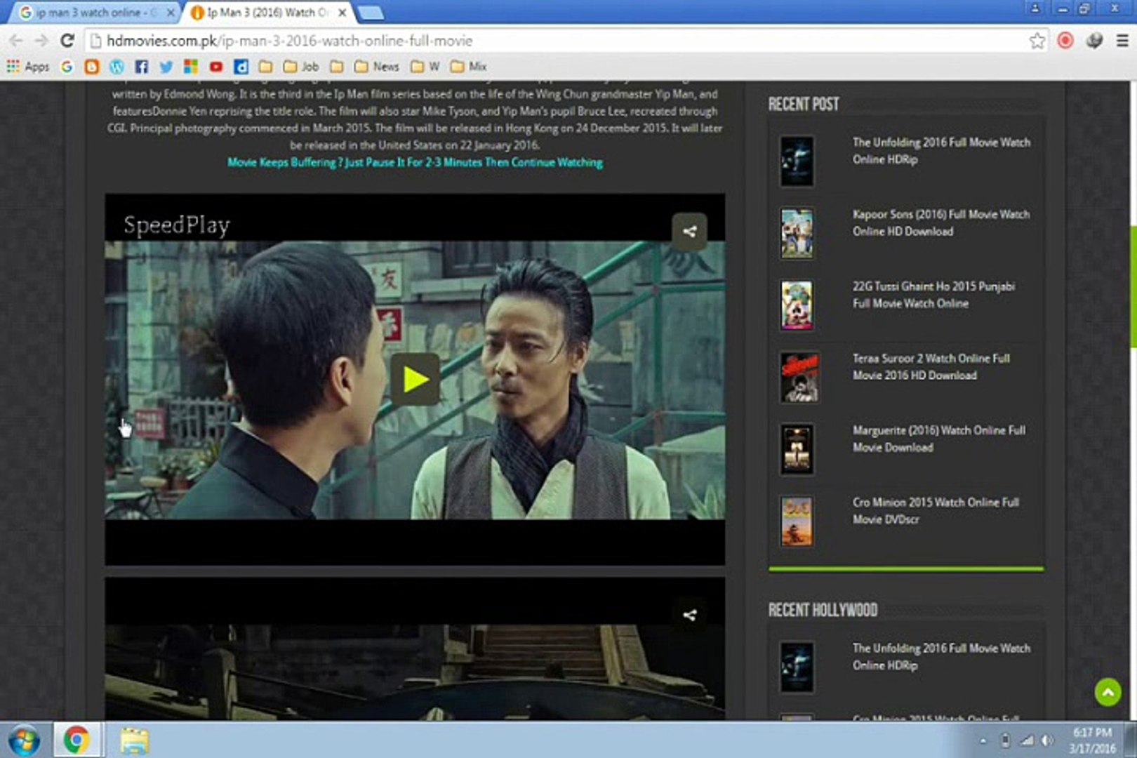
Task: Click the green back-to-top arrow button
Action: click(1108, 693)
